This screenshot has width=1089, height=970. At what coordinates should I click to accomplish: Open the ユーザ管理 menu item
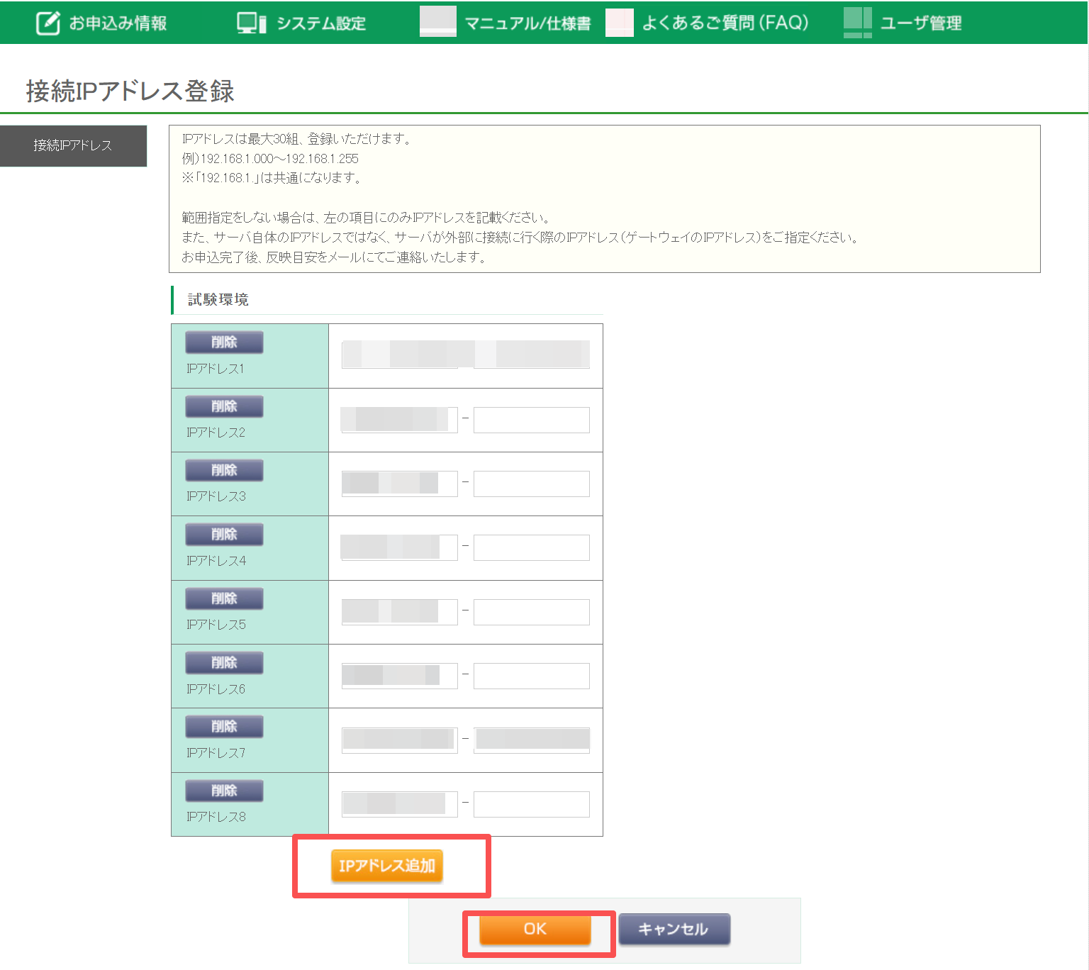903,23
